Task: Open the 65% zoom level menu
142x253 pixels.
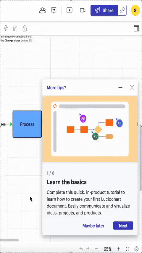Action: pyautogui.click(x=107, y=249)
